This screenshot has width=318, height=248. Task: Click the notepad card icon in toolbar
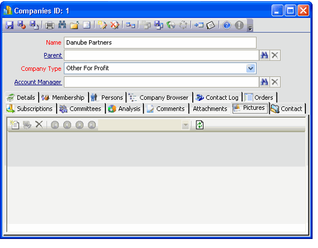pos(211,25)
